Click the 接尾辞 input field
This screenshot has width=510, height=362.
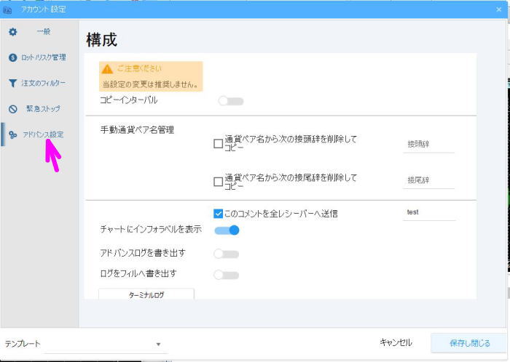[428, 180]
